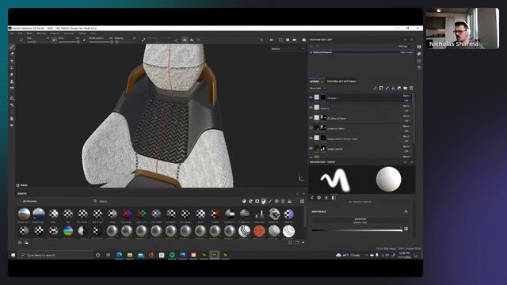Open the Edit menu

click(x=20, y=33)
